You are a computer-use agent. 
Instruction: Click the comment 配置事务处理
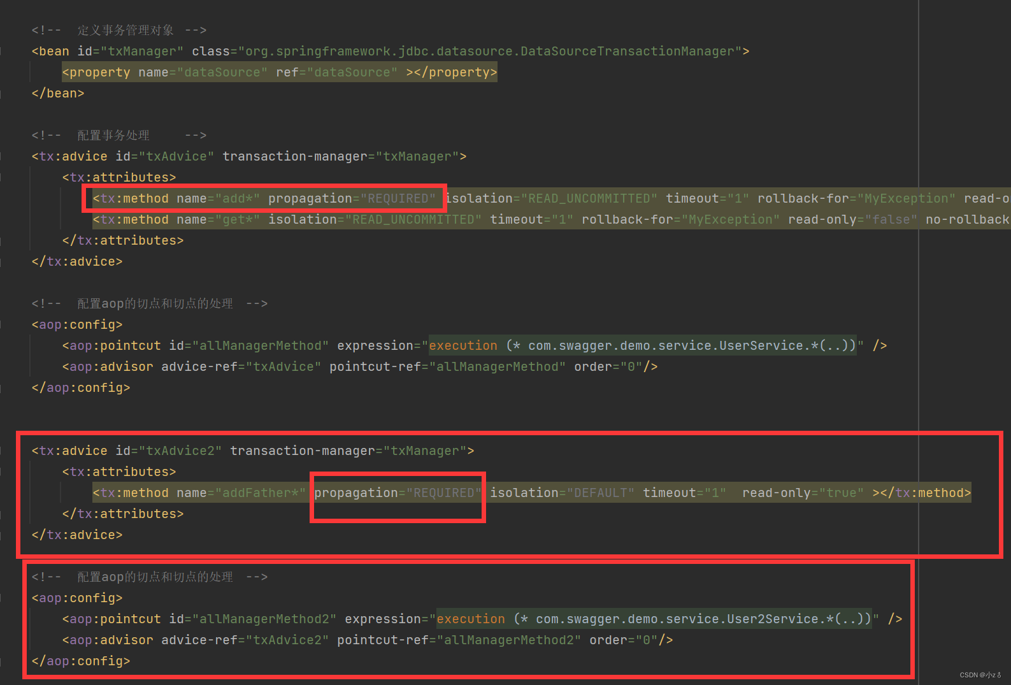(113, 135)
